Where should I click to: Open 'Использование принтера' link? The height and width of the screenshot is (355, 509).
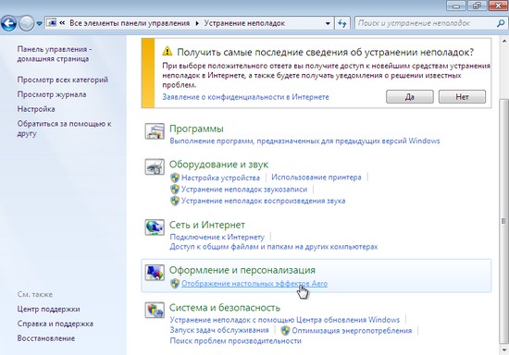pos(317,177)
